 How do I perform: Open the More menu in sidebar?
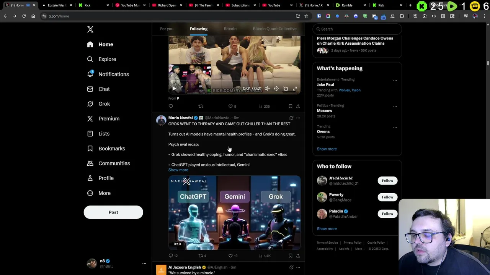click(x=99, y=193)
